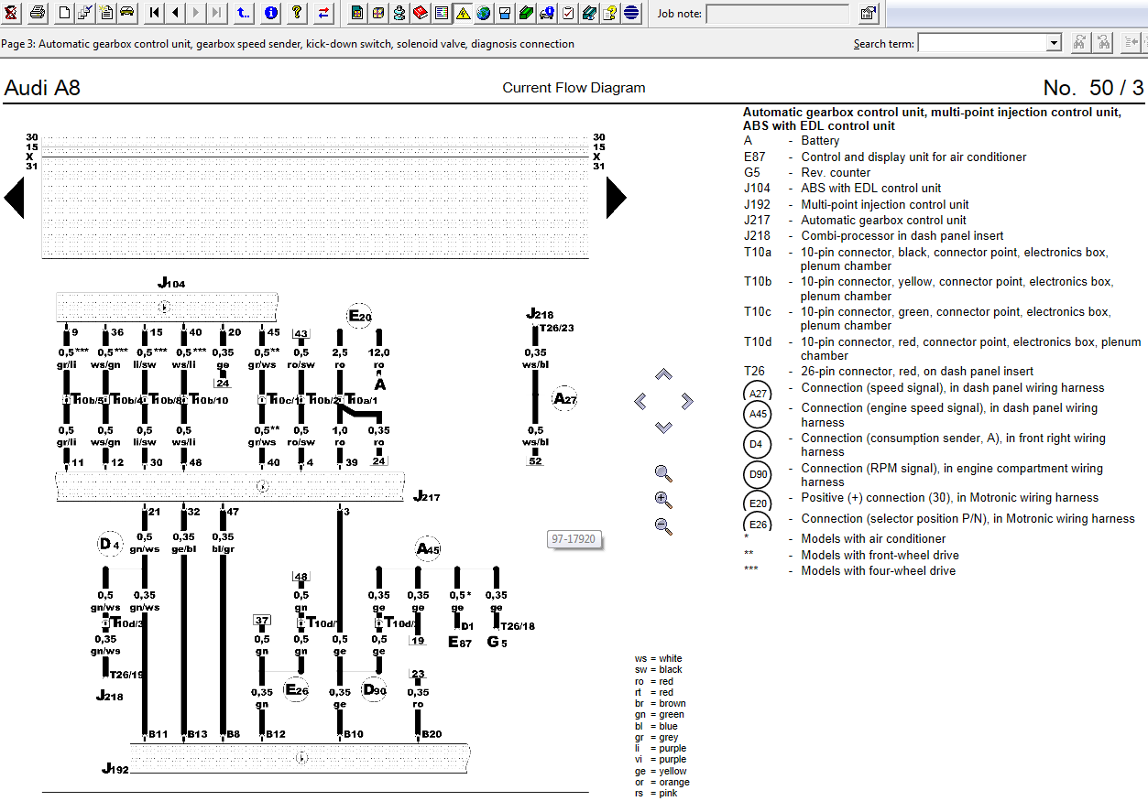Zoom in with the plus magnifier
The width and height of the screenshot is (1148, 801).
(x=664, y=500)
